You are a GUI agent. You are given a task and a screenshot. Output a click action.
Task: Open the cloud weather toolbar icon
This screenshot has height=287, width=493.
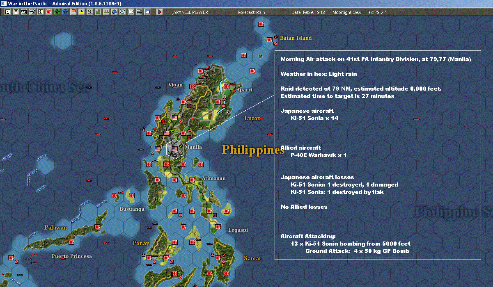[147, 12]
